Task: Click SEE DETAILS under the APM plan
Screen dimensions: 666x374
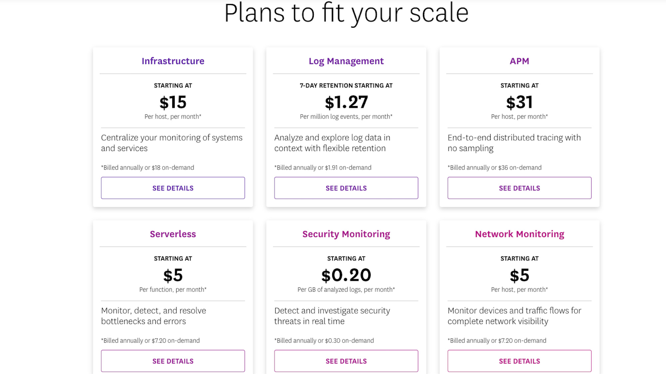Action: coord(519,188)
